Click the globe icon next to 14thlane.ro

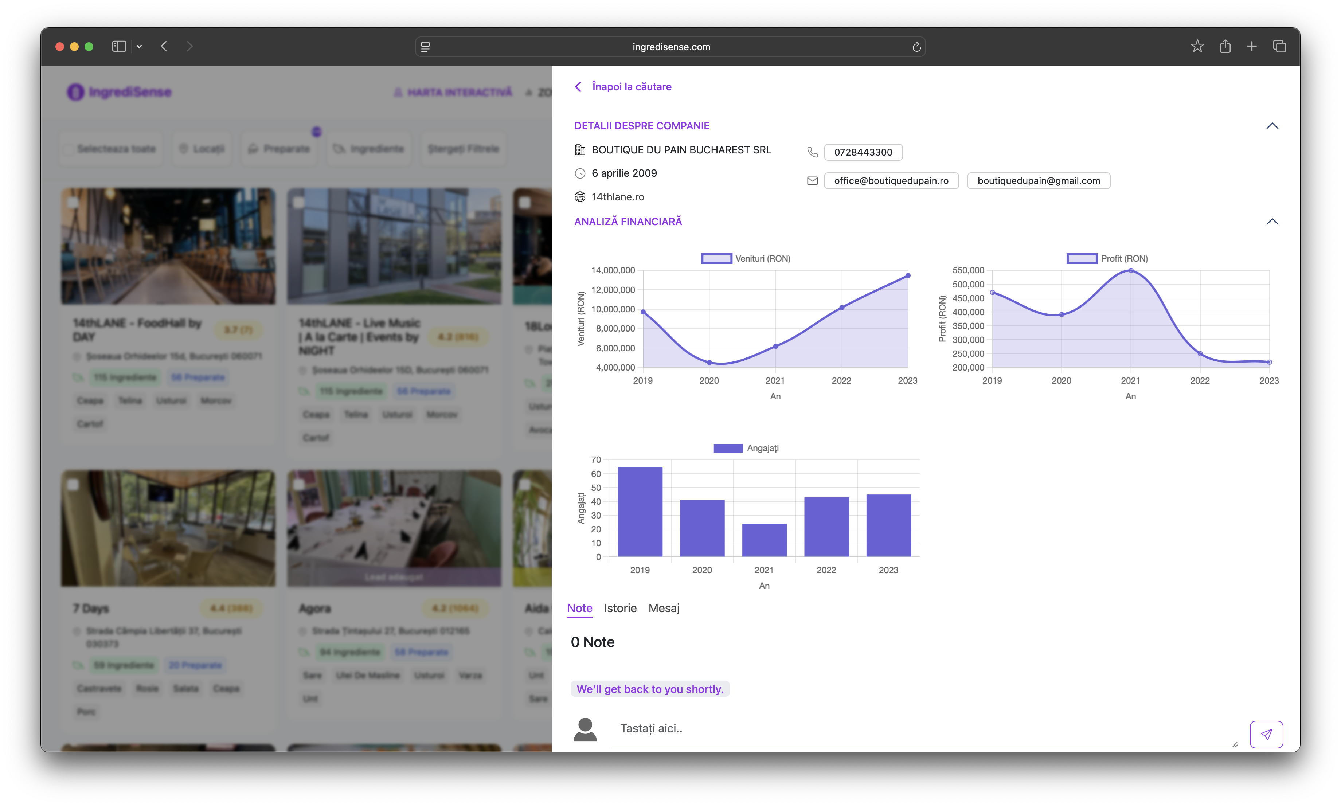[x=580, y=197]
